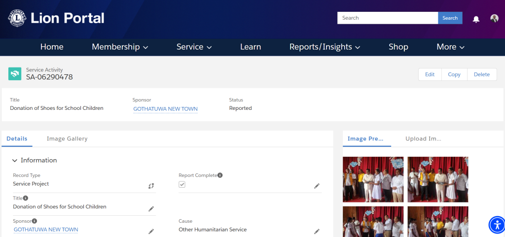Open the user profile avatar
This screenshot has height=237, width=505.
pyautogui.click(x=494, y=18)
